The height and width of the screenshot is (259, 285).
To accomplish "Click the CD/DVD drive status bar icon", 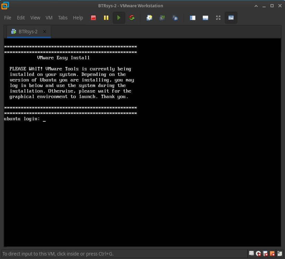I will pos(258,254).
